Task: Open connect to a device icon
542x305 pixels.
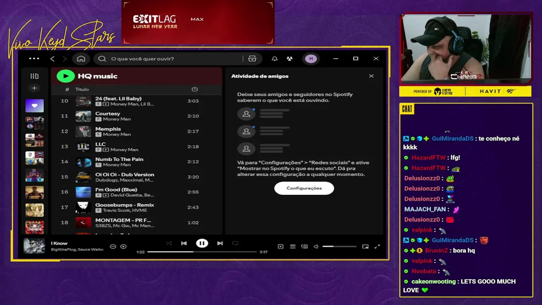Action: click(x=304, y=247)
